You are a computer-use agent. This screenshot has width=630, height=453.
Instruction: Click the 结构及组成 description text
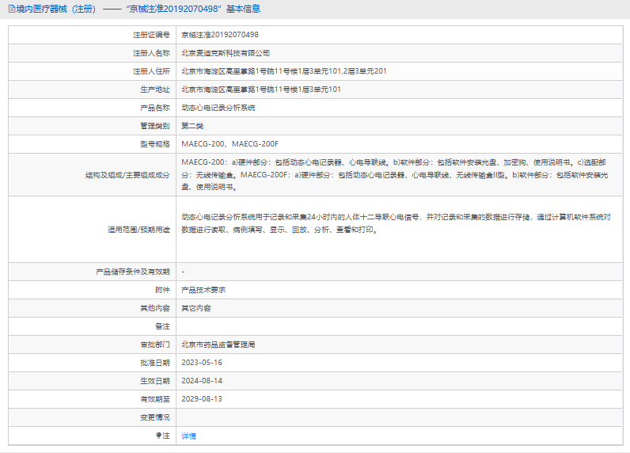[x=396, y=174]
